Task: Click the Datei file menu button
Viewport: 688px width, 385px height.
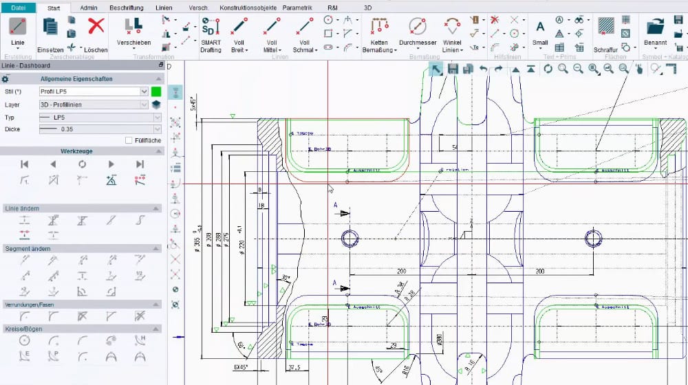Action: [17, 8]
